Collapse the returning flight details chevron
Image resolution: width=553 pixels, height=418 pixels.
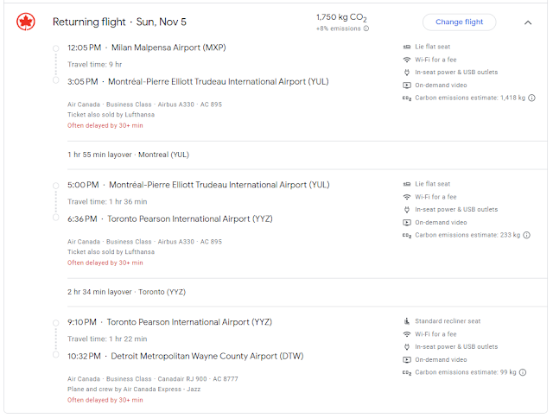click(528, 22)
